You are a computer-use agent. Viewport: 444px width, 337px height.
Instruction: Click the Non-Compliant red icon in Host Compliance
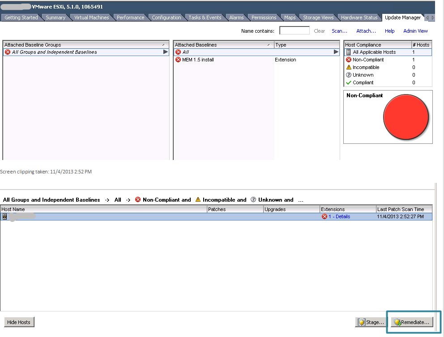[x=349, y=60]
